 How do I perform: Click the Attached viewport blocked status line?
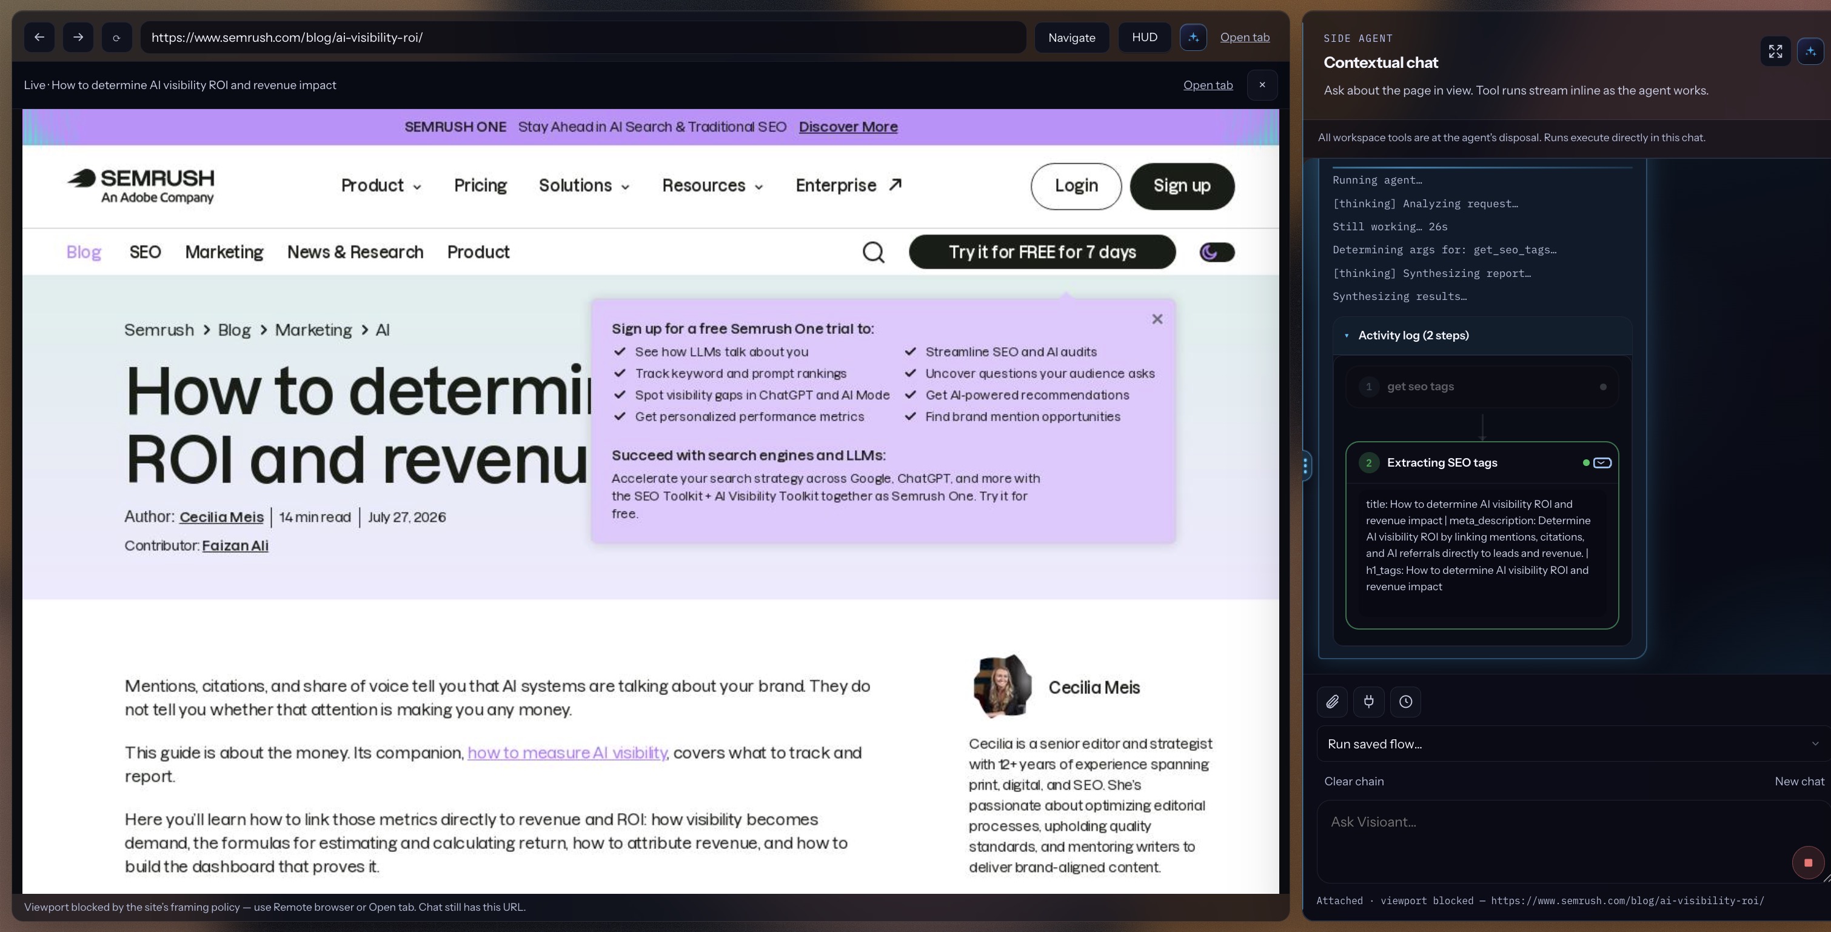point(1539,900)
